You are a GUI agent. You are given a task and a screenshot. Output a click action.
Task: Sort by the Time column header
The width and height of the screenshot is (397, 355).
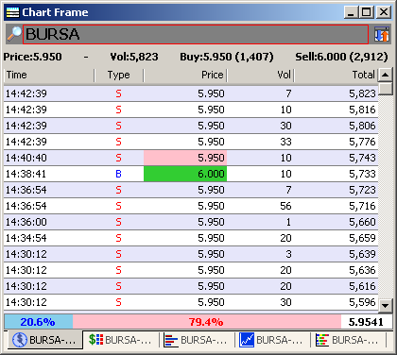point(49,76)
